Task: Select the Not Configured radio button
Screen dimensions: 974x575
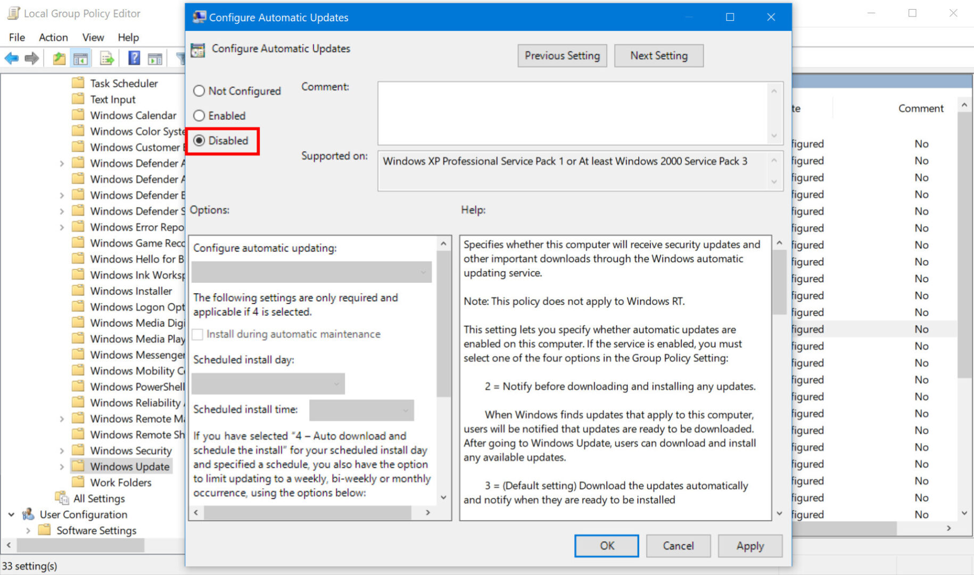Action: (x=199, y=91)
